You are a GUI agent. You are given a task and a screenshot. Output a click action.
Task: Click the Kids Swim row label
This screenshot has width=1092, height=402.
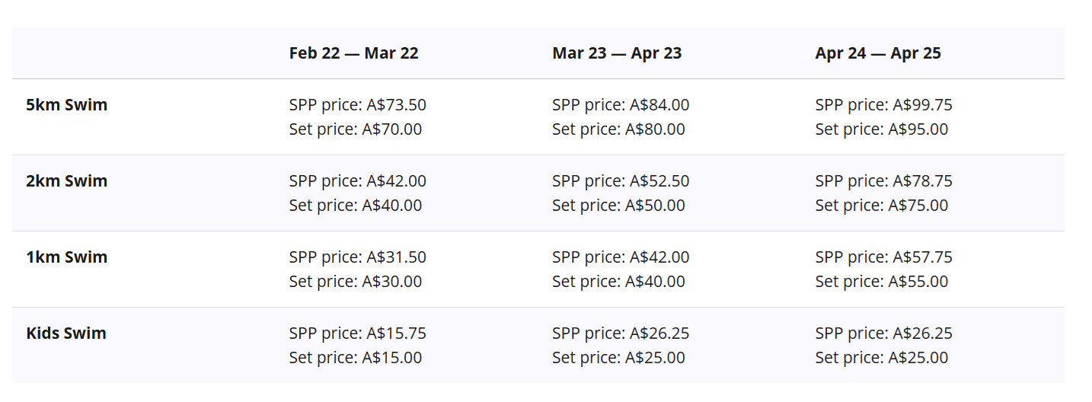(x=66, y=333)
